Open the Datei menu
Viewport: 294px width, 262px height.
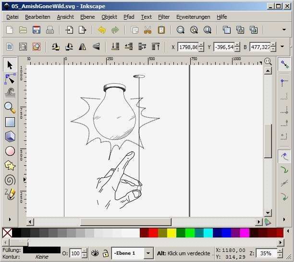[x=12, y=17]
